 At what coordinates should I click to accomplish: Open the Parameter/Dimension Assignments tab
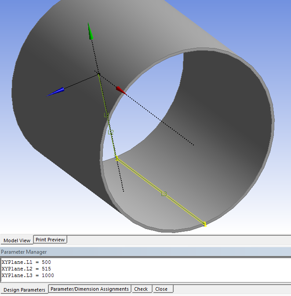click(x=90, y=289)
